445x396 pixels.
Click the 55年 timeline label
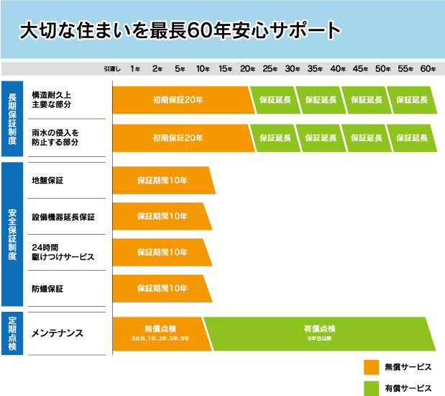405,69
